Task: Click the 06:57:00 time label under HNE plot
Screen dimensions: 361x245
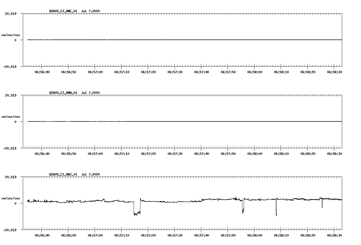Action: [x=95, y=72]
